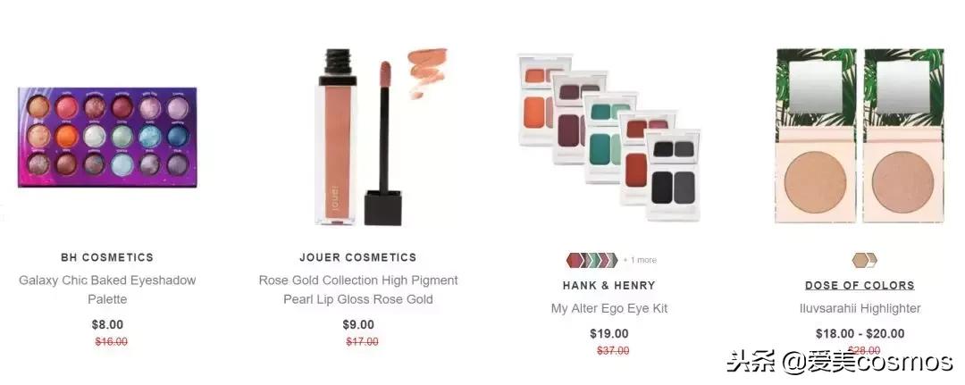The height and width of the screenshot is (385, 965).
Task: Open the BH COSMETICS brand link
Action: (107, 257)
